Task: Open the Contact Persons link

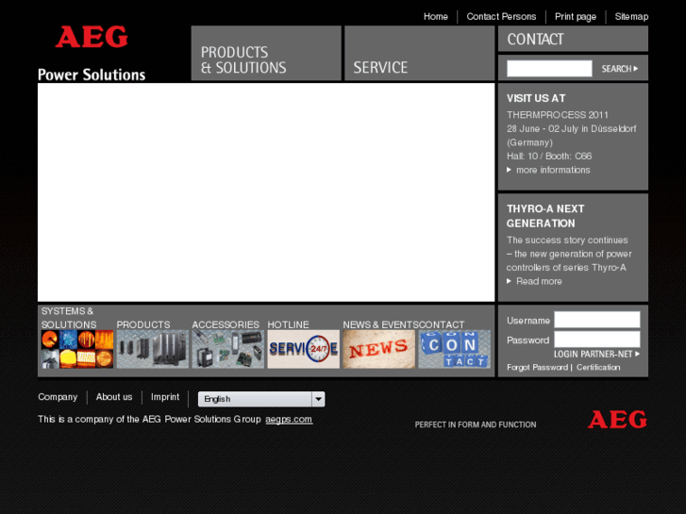Action: coord(501,17)
